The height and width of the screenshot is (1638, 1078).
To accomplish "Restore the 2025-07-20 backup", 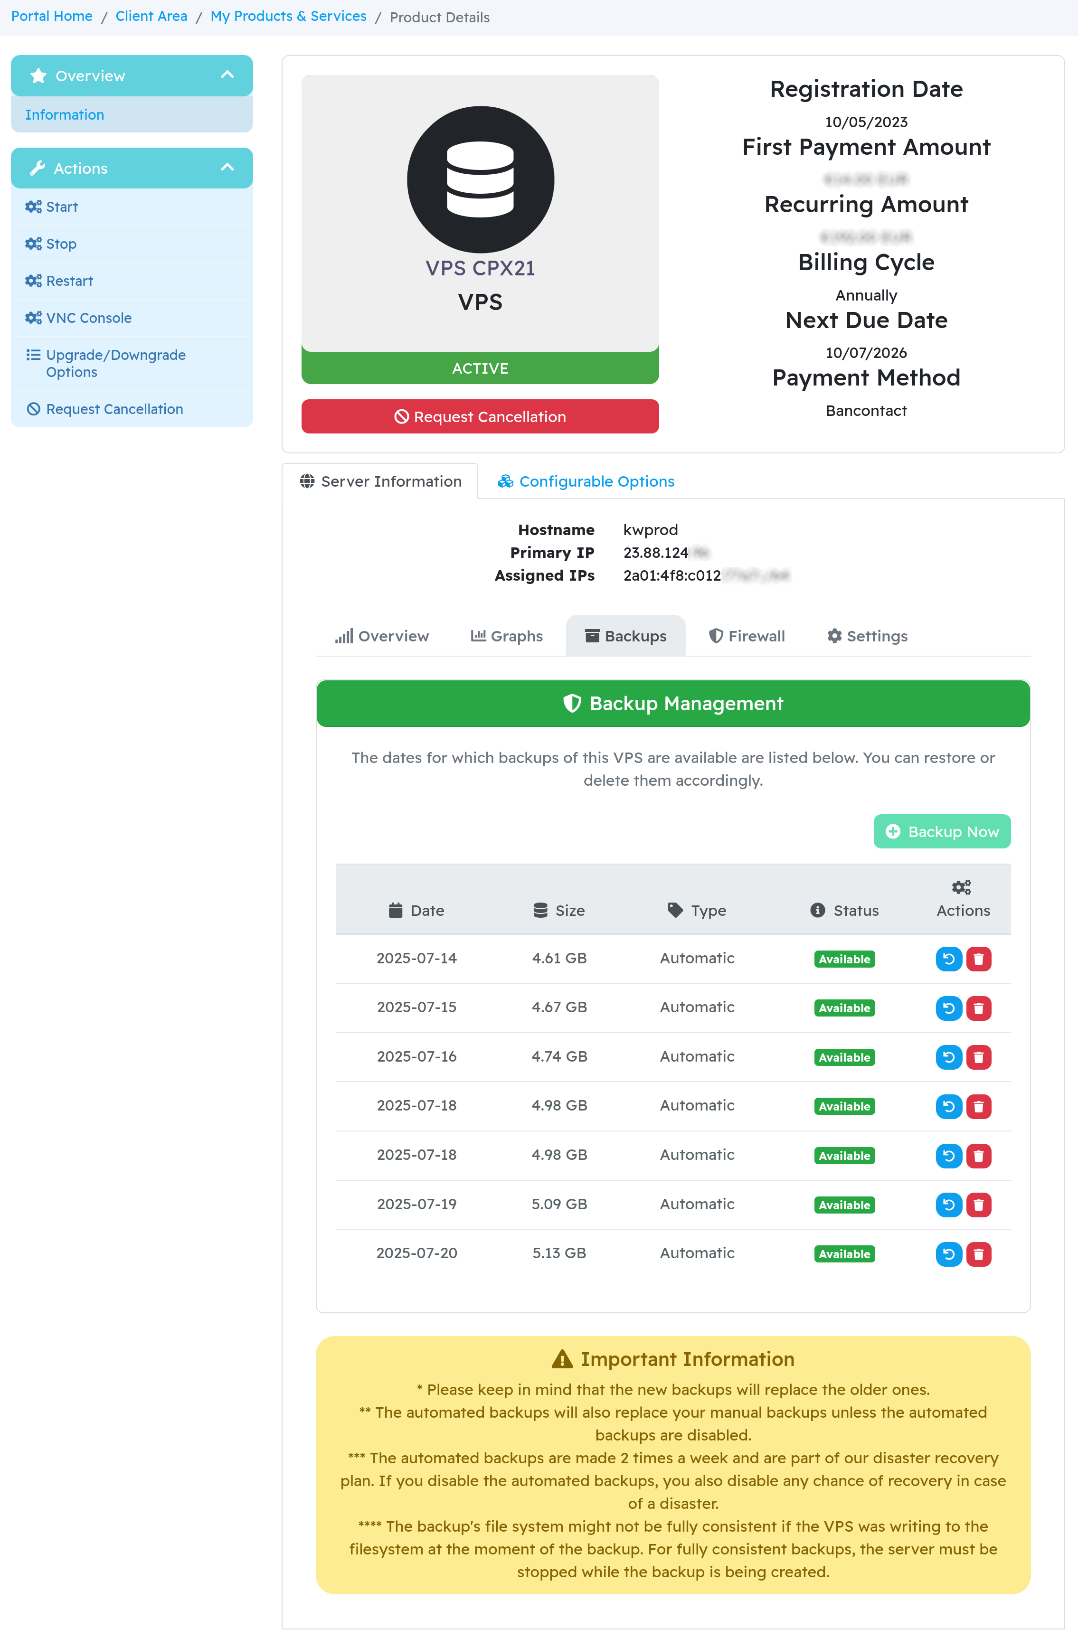I will point(948,1254).
